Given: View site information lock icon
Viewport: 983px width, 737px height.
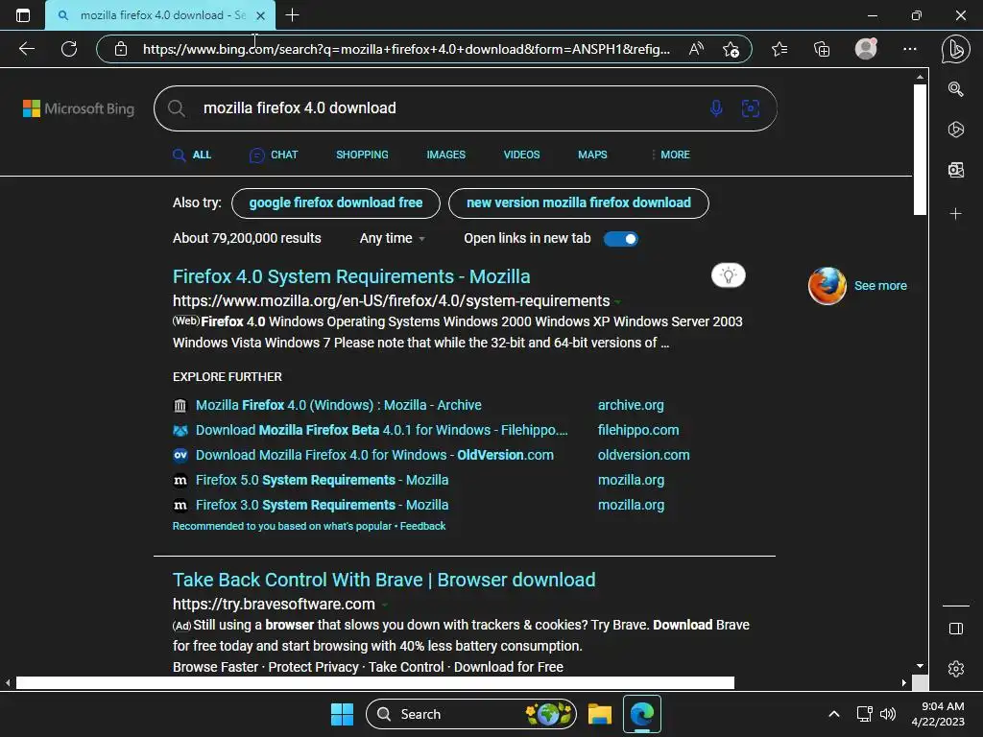Looking at the screenshot, I should 121,49.
